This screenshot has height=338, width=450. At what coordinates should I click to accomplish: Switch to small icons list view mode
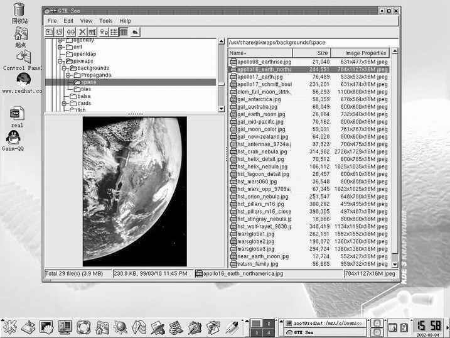coord(114,32)
